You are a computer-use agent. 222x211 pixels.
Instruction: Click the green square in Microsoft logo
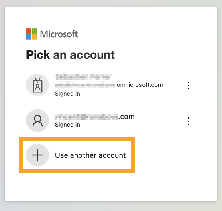click(x=35, y=31)
